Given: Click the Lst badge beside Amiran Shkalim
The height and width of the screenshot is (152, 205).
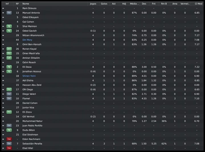Looking at the screenshot, I should pos(9,58).
